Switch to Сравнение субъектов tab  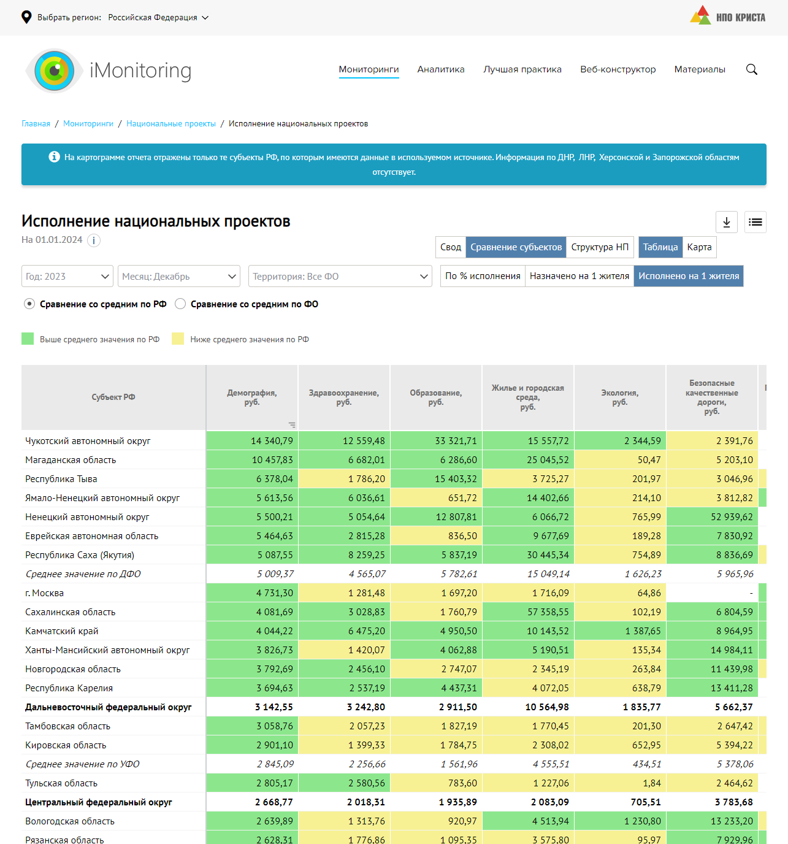pos(516,247)
